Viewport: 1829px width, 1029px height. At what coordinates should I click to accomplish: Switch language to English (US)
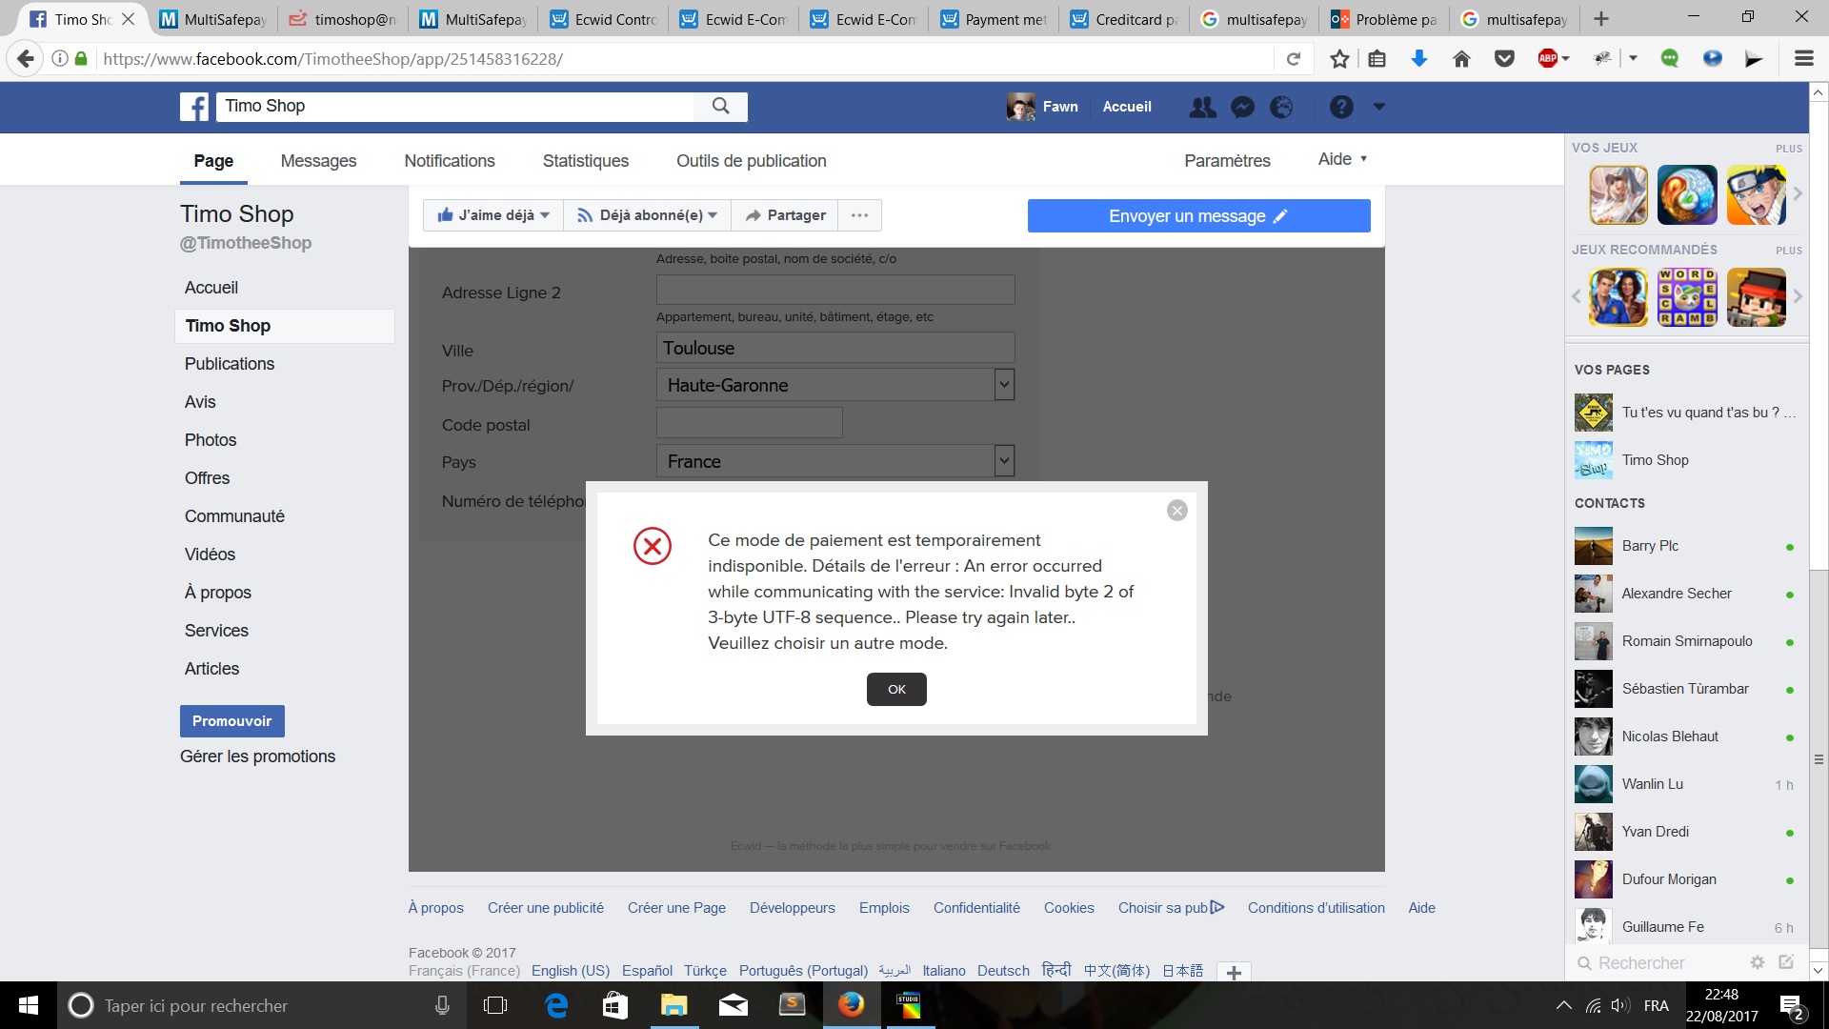point(571,971)
